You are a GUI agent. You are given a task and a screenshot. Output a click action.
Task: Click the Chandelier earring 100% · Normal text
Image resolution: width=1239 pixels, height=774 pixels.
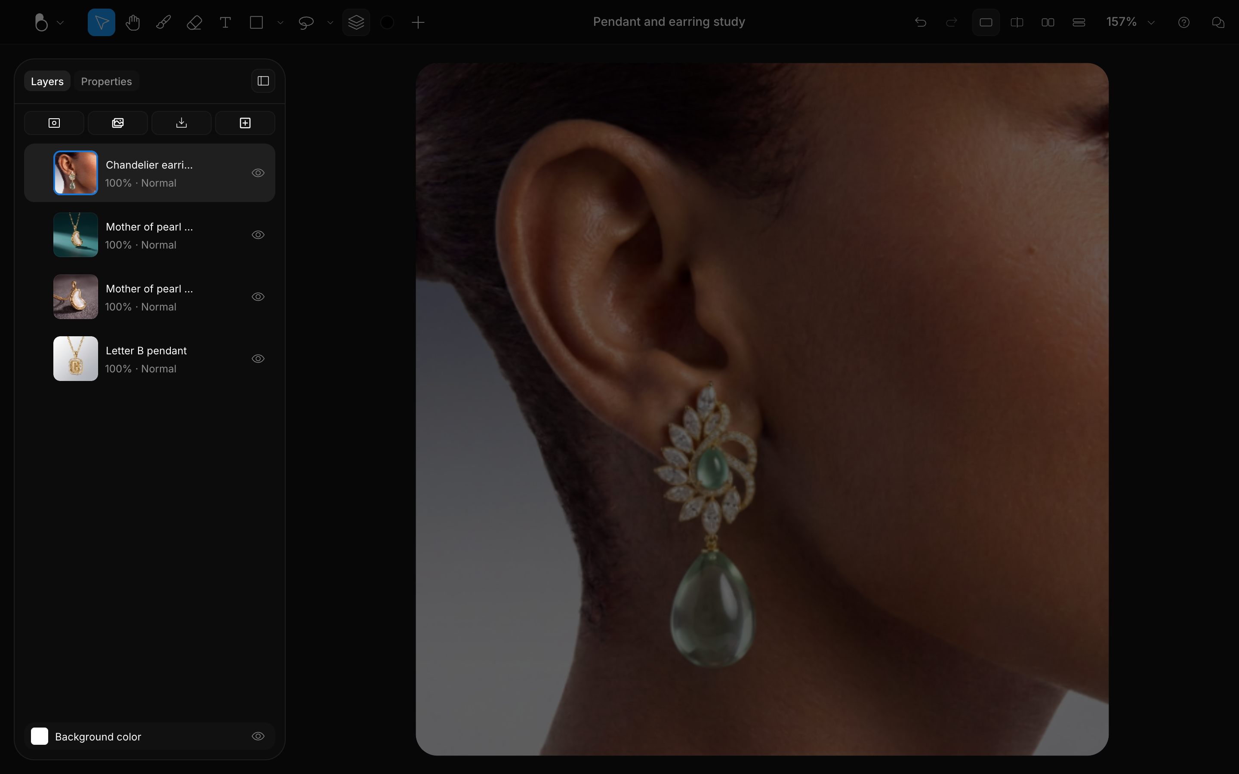[x=141, y=183]
